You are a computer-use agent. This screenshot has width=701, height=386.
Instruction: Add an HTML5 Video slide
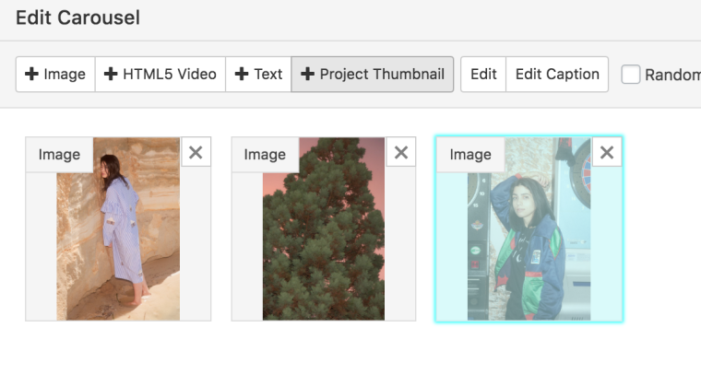click(x=160, y=75)
